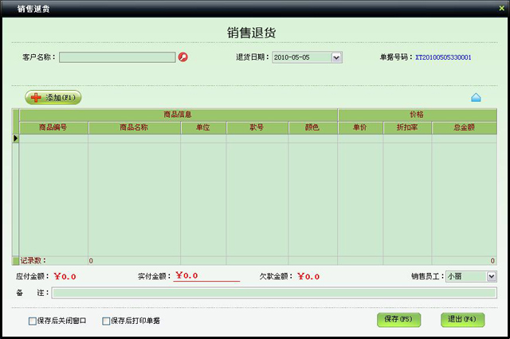Close the 销售退货 window with X
Screen dimensions: 510x339
(x=501, y=7)
